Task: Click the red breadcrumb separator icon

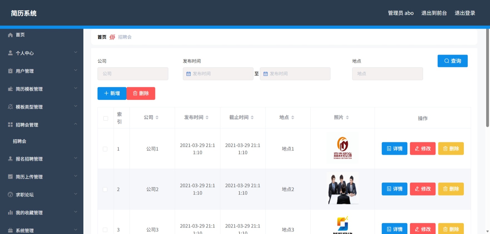Action: point(112,37)
